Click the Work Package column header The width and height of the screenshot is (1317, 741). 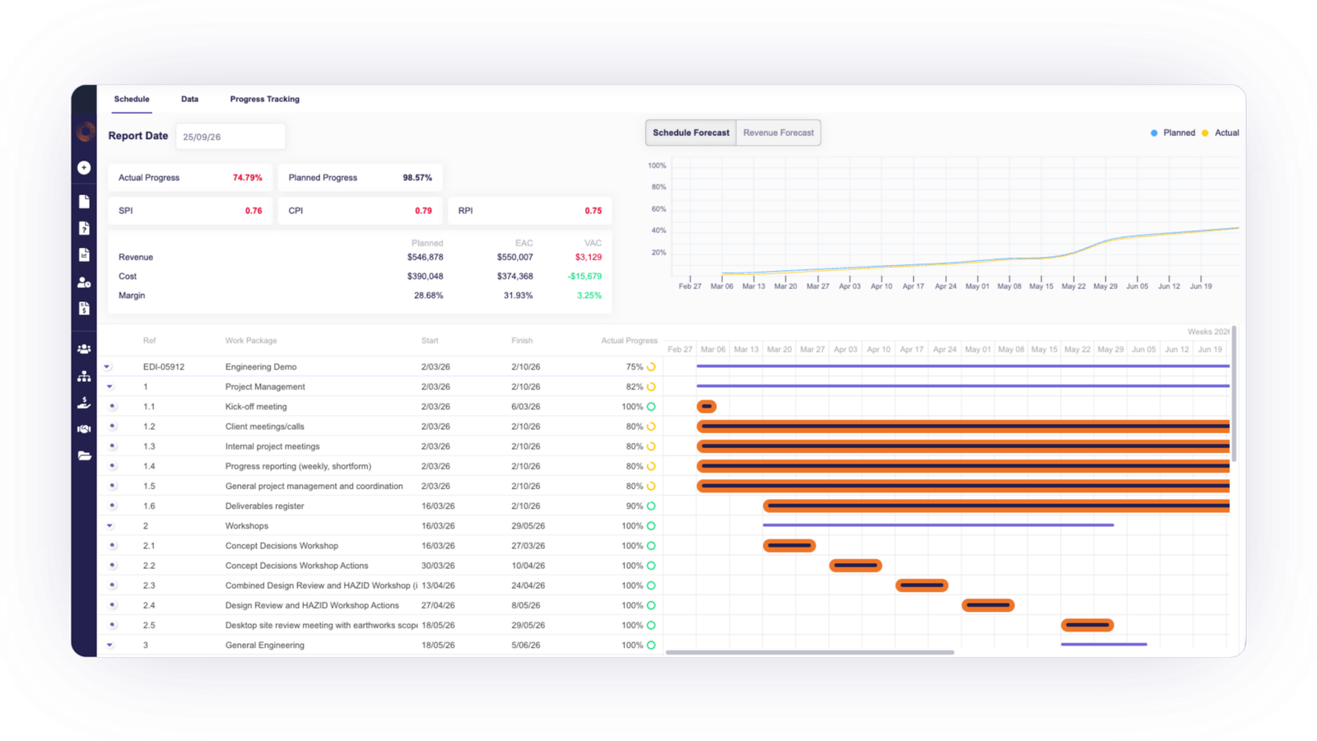251,341
